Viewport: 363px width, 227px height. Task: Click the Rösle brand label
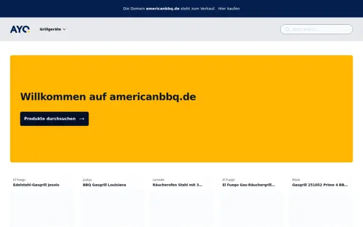click(296, 180)
